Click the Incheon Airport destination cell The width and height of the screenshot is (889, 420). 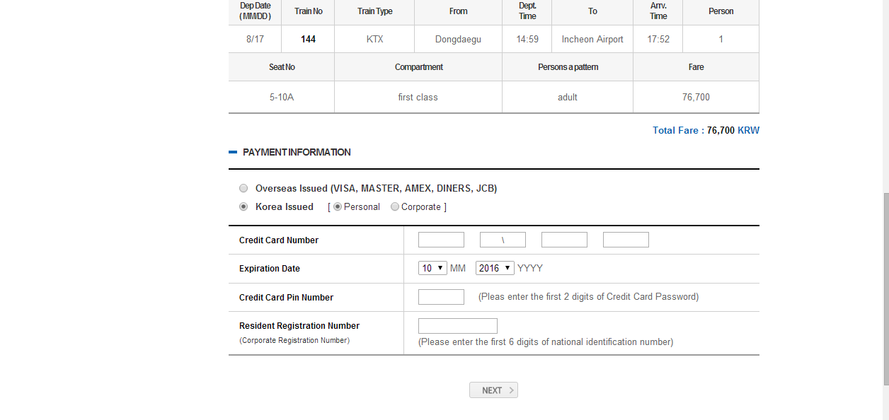592,40
